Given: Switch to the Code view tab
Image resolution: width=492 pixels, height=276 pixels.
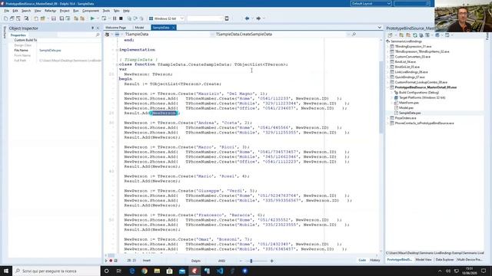Looking at the screenshot, I should (x=362, y=260).
